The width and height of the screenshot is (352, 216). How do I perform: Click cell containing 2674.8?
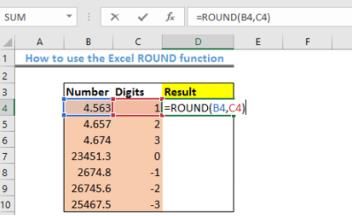click(88, 172)
